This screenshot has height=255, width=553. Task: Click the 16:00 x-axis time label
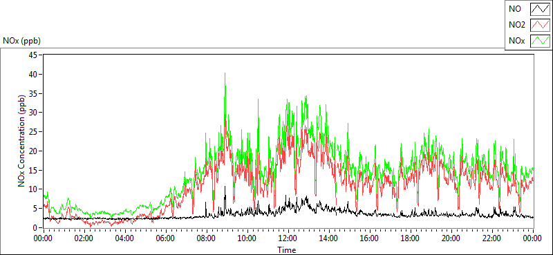(x=370, y=238)
